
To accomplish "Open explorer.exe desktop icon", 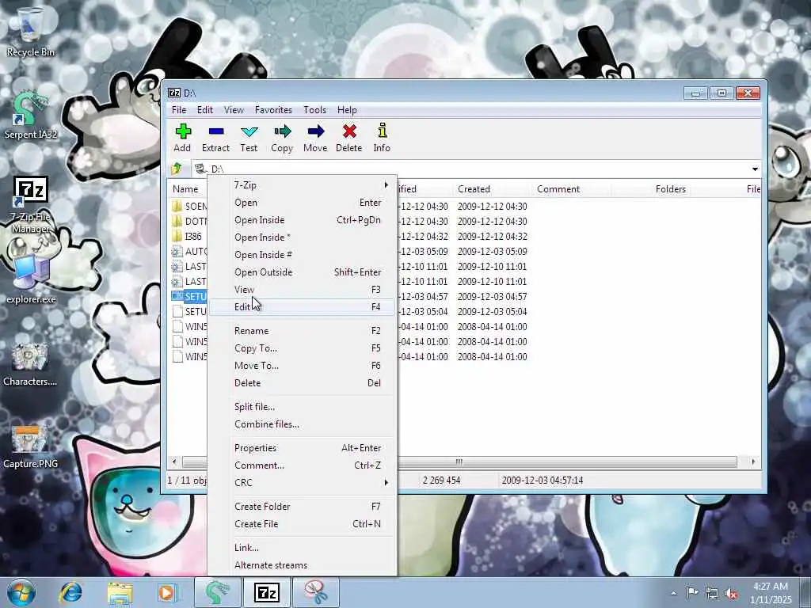I will [31, 279].
